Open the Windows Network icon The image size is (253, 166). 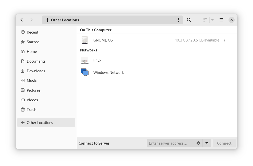tap(85, 73)
